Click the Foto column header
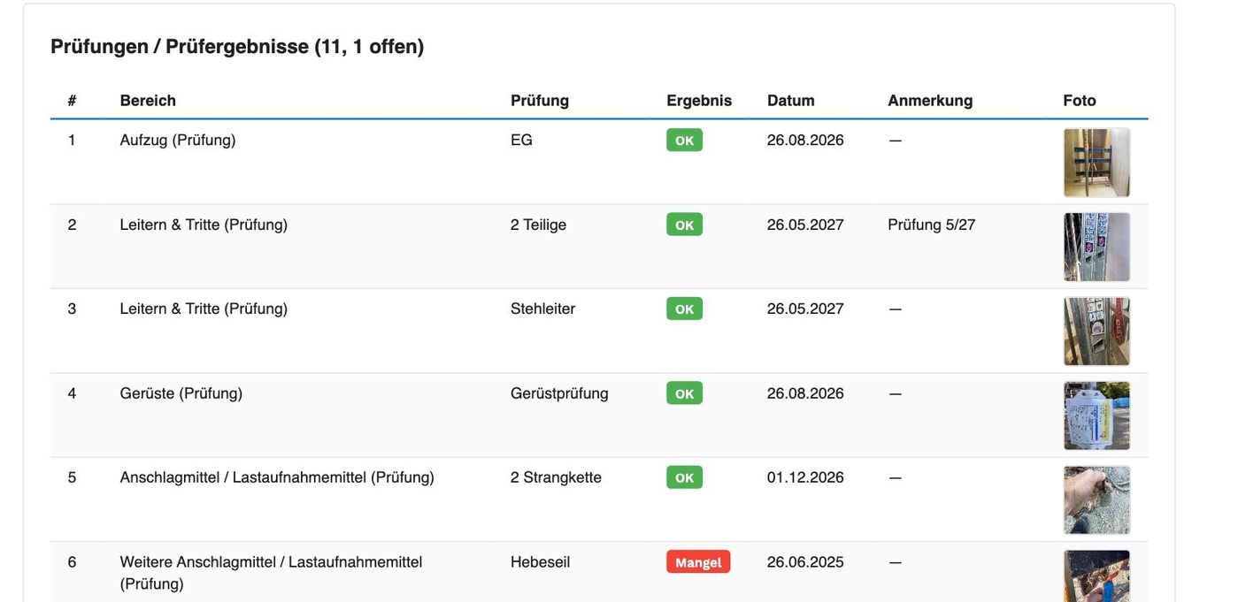Viewport: 1238px width, 602px height. coord(1080,101)
